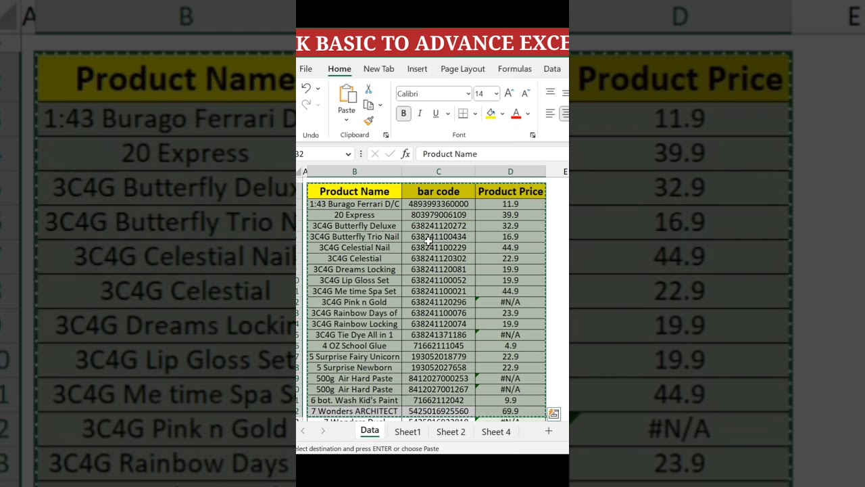Add a new sheet with the plus button

coord(549,431)
